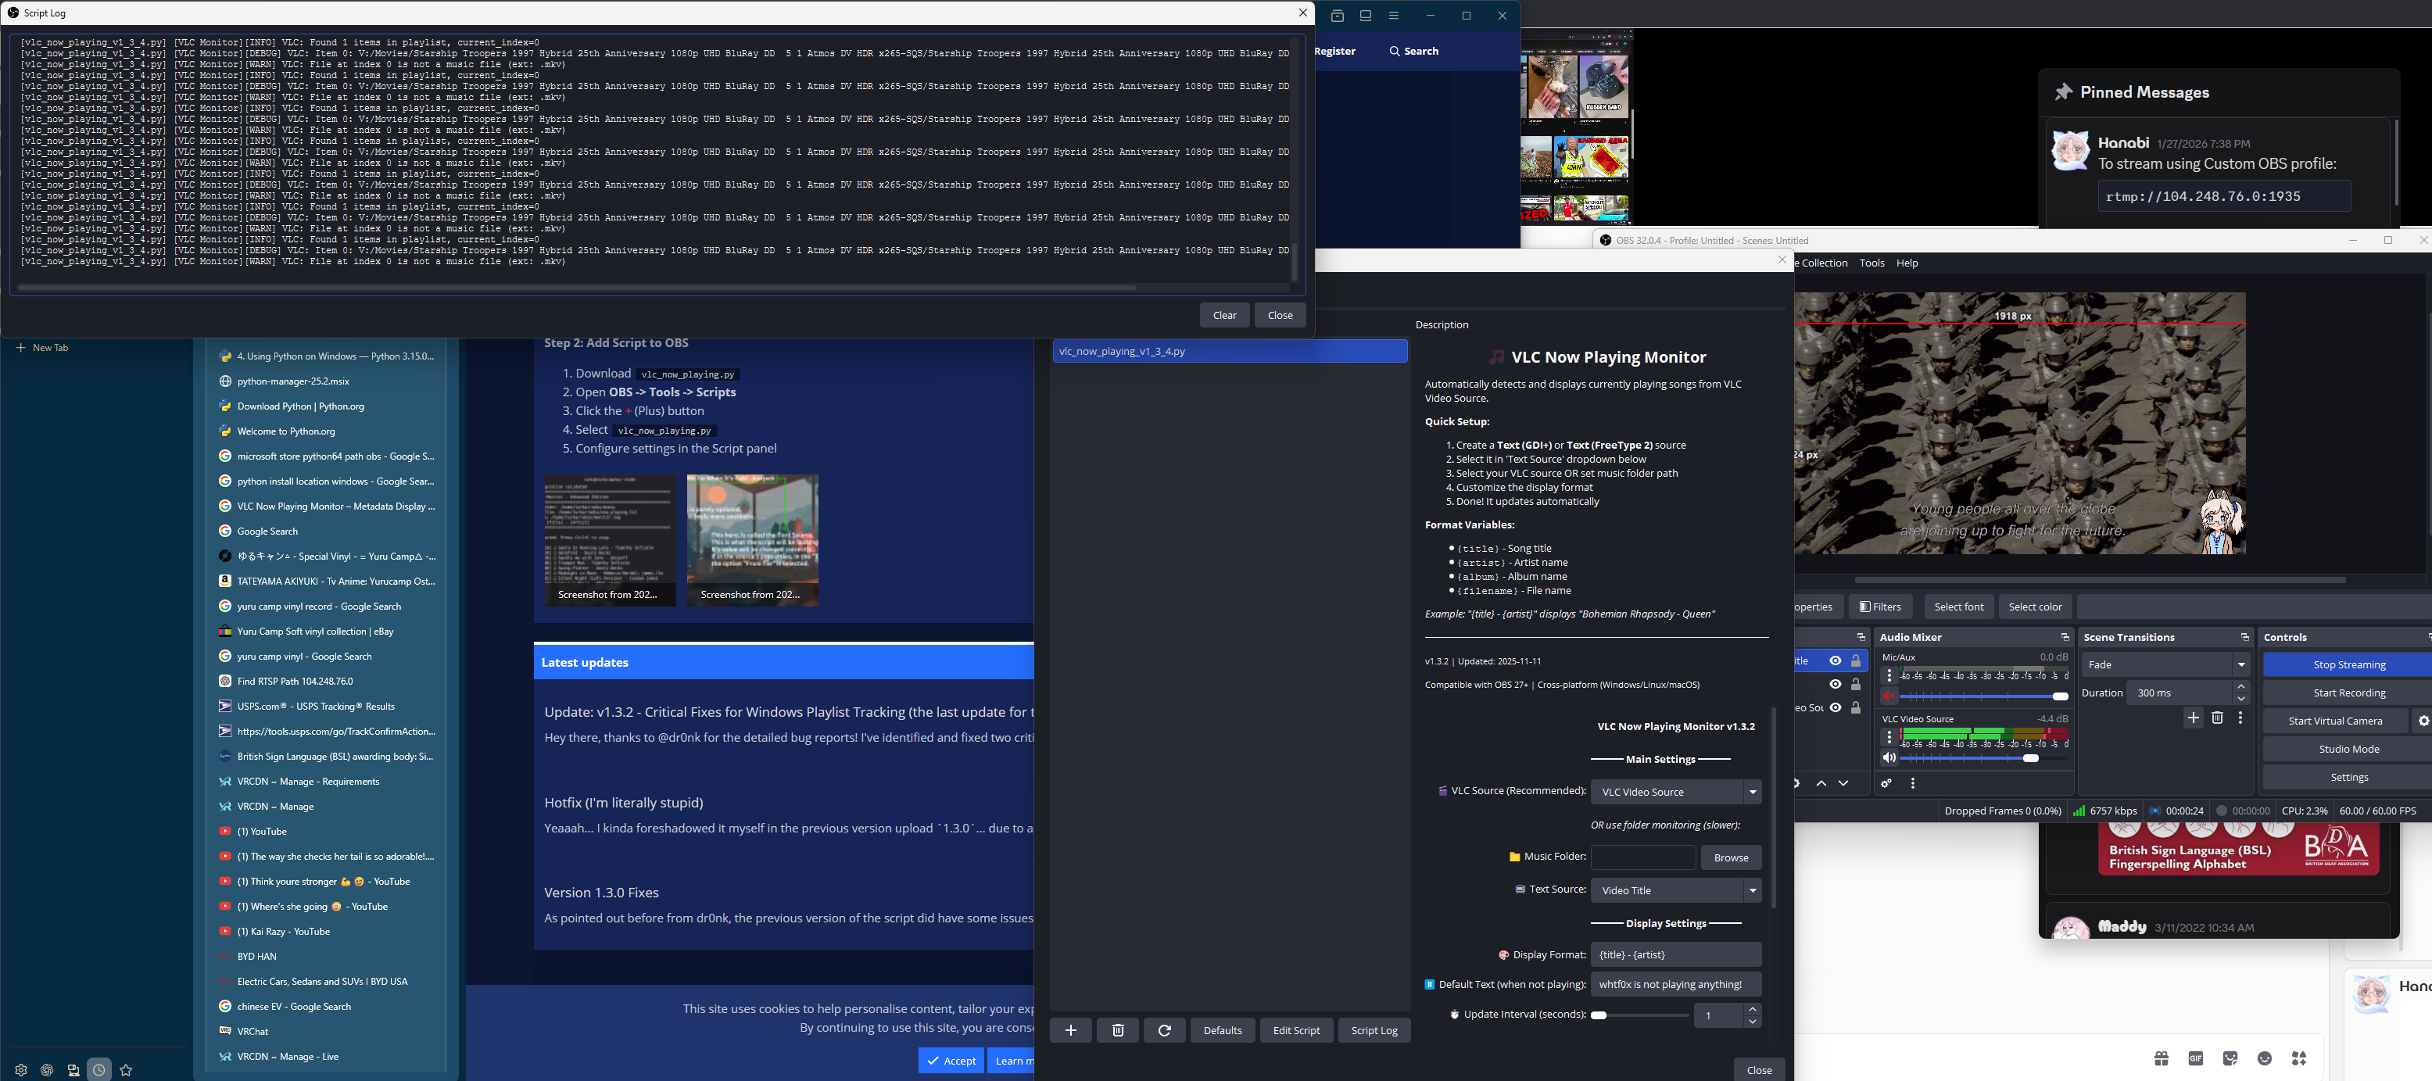The width and height of the screenshot is (2432, 1081).
Task: Mute the VLC Video Source speaker icon
Action: 1889,758
